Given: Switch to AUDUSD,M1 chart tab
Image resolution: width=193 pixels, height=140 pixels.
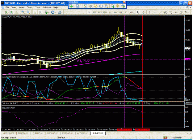Looking at the screenshot, I should tap(83, 133).
